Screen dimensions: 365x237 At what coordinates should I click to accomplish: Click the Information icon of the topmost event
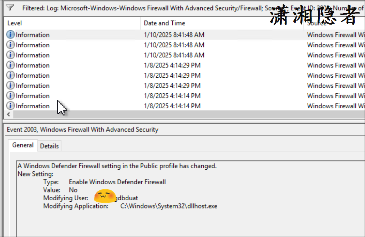tap(11, 35)
